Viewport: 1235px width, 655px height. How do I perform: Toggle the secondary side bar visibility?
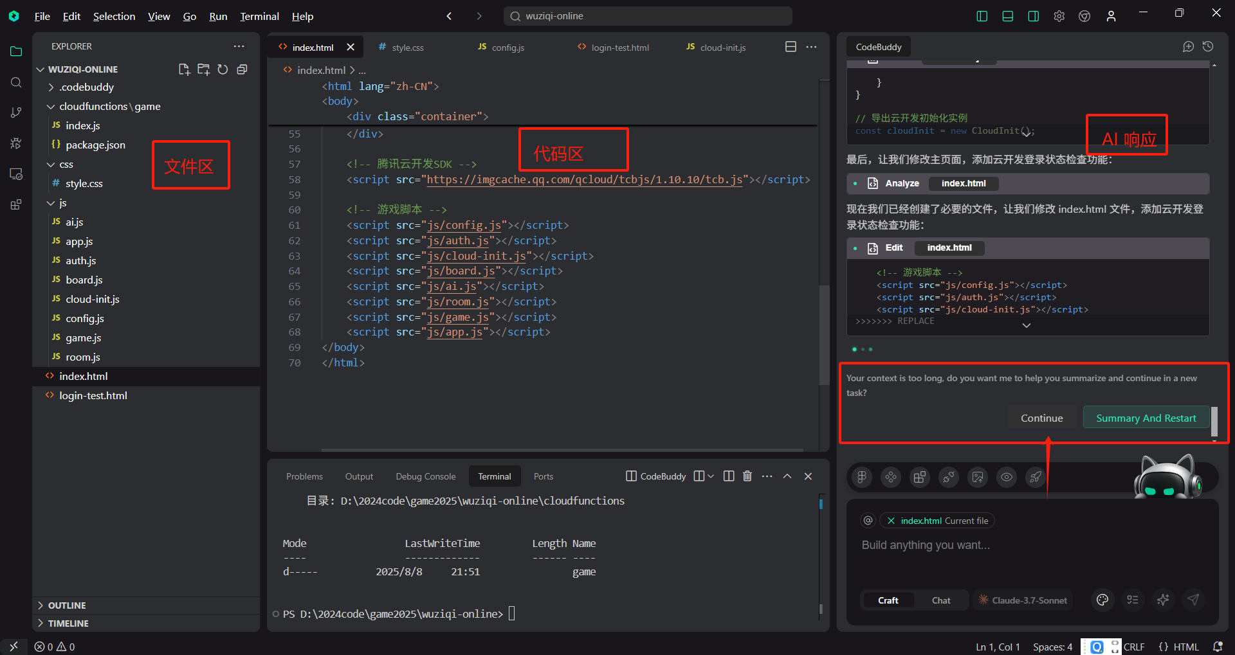click(1033, 17)
